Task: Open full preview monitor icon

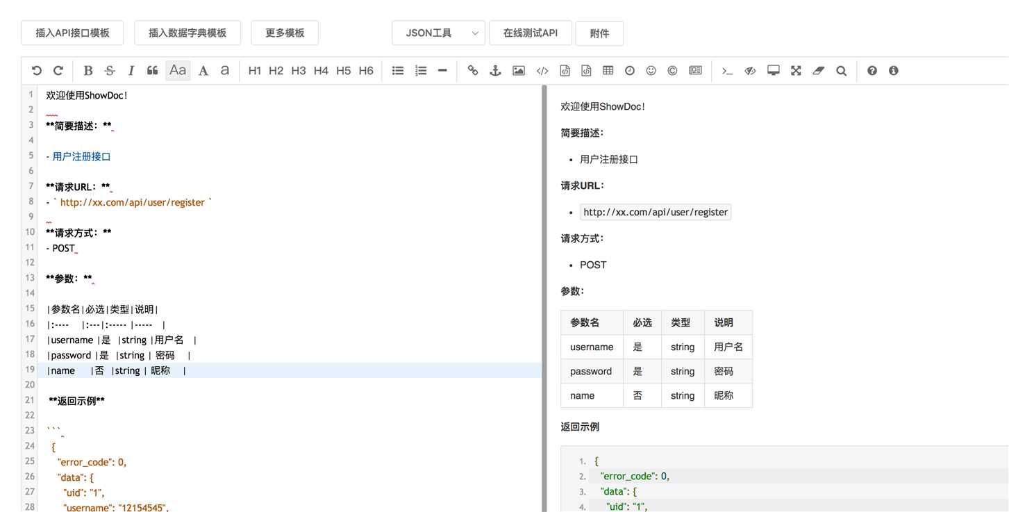Action: [x=773, y=70]
